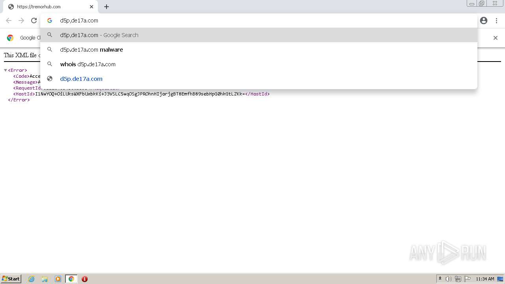Viewport: 505px width, 284px height.
Task: Click the globe icon next to d5p.de17a.com suggestion
Action: coord(50,78)
